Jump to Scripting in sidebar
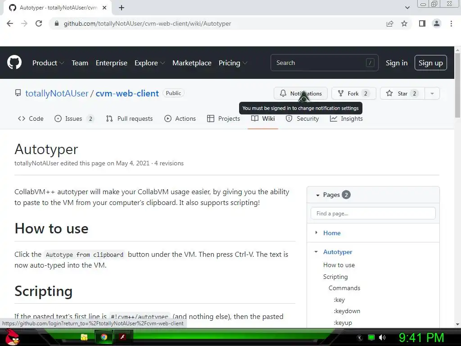 coord(335,277)
